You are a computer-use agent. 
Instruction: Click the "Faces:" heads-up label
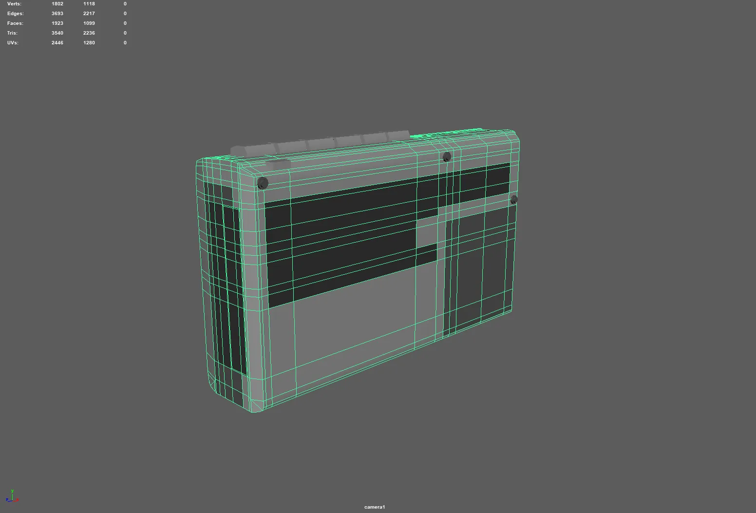click(15, 23)
